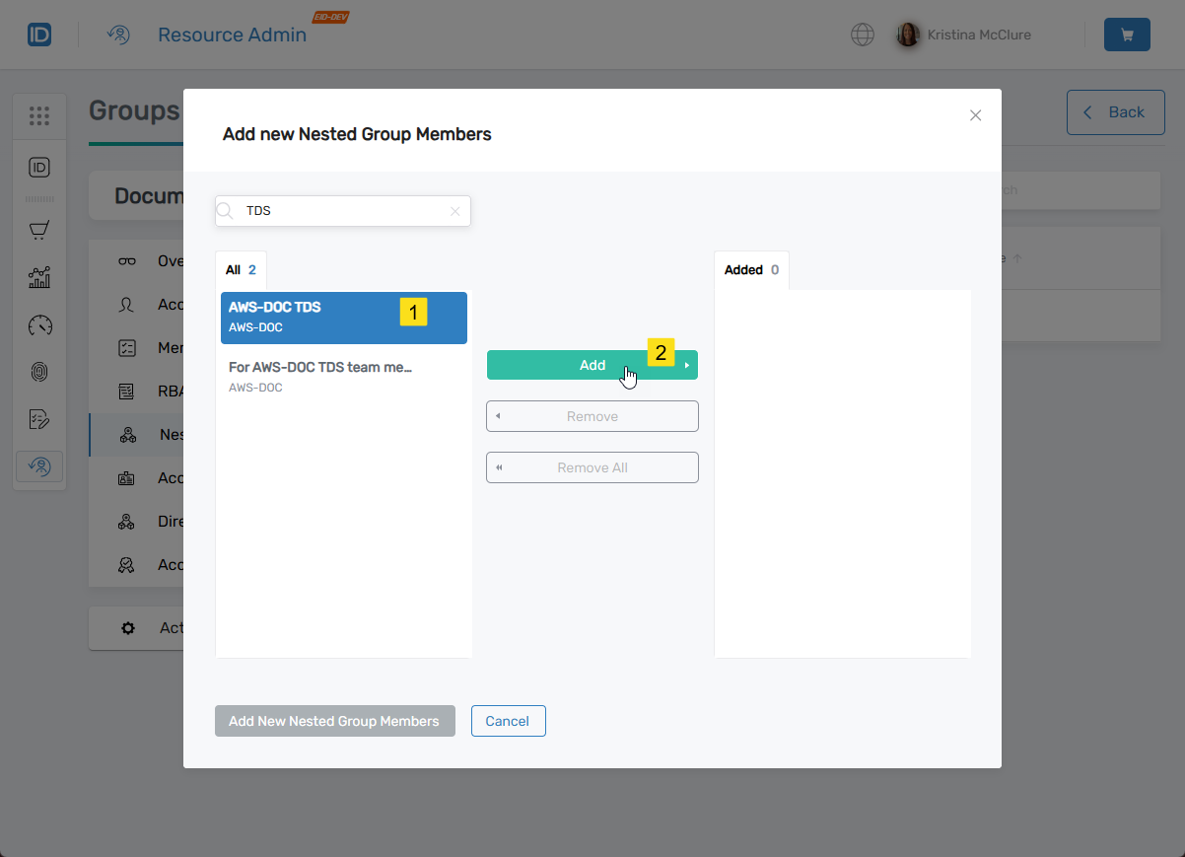Switch to the Added tab

point(751,269)
